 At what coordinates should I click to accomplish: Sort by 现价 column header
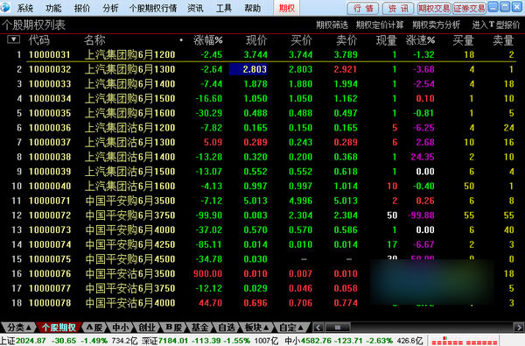256,40
